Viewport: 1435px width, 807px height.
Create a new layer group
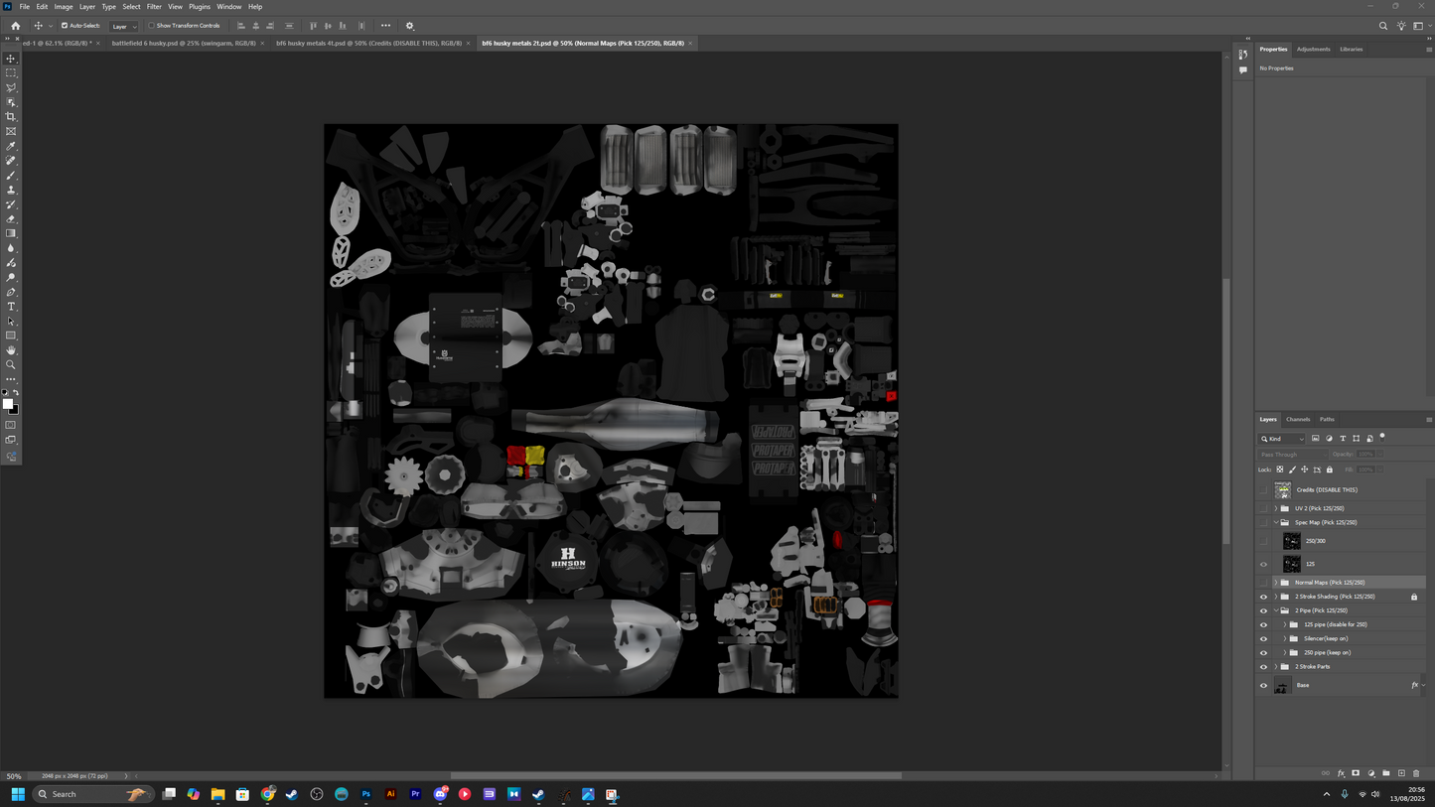(1386, 773)
